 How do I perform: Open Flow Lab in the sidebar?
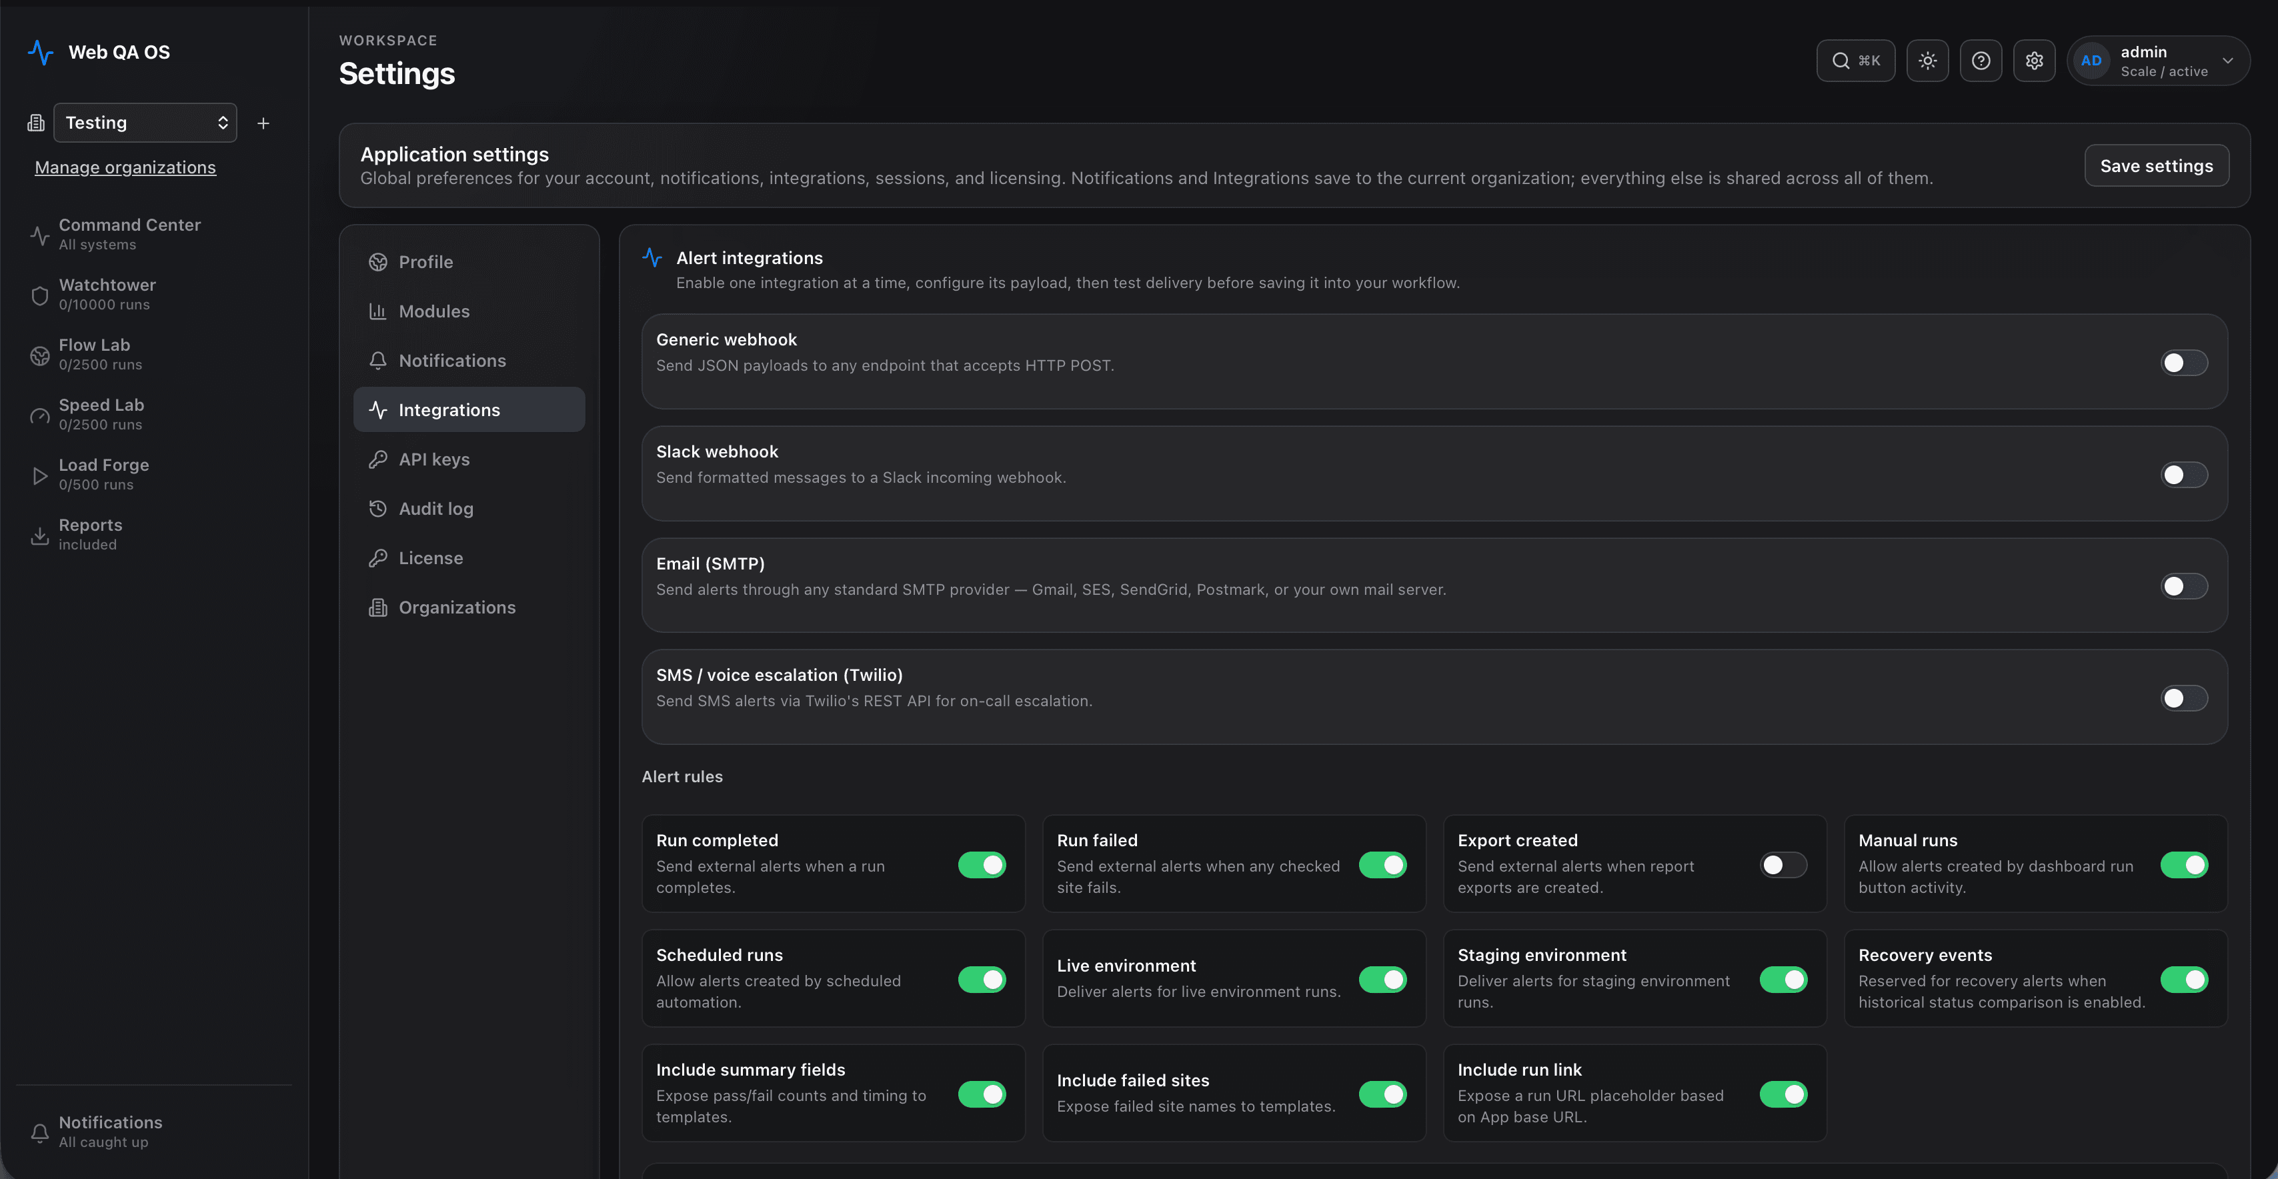pos(153,355)
